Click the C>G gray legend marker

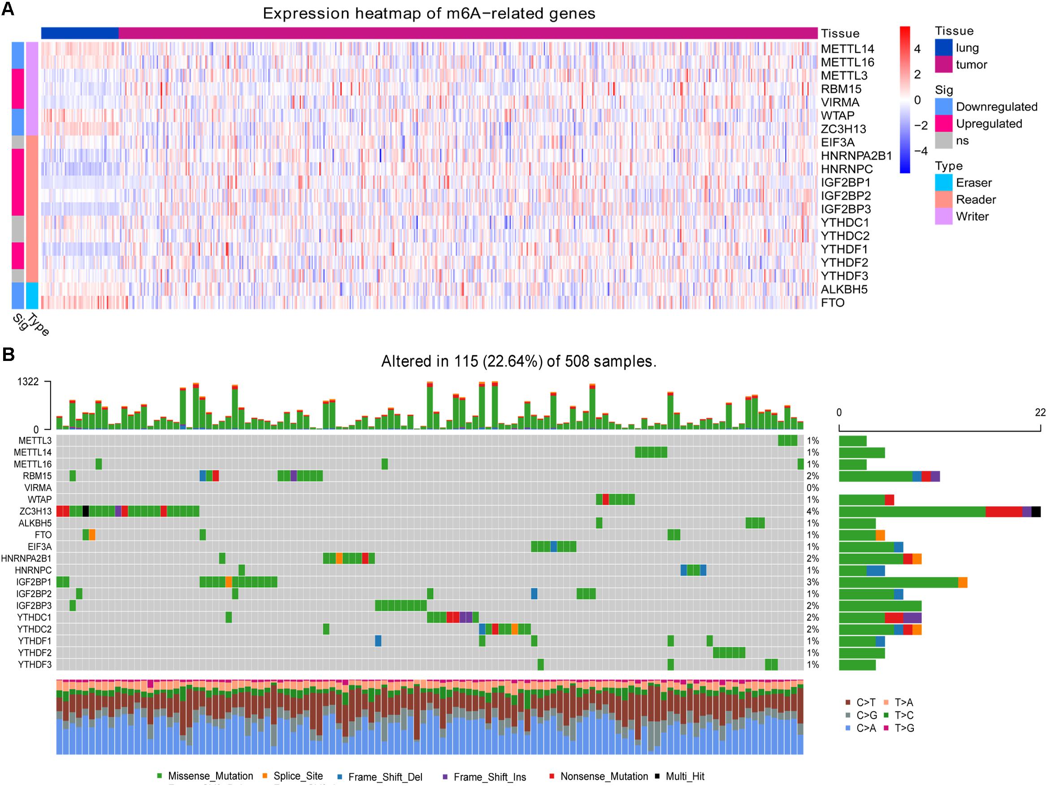(x=848, y=716)
